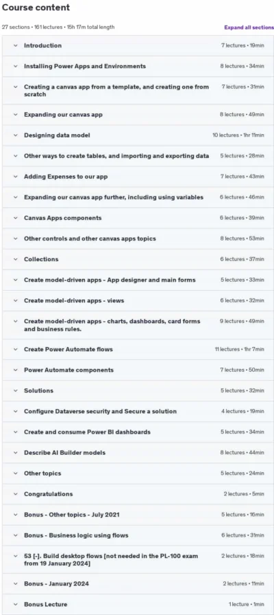Click chevron icon next to Collections
The image size is (274, 615).
click(16, 259)
